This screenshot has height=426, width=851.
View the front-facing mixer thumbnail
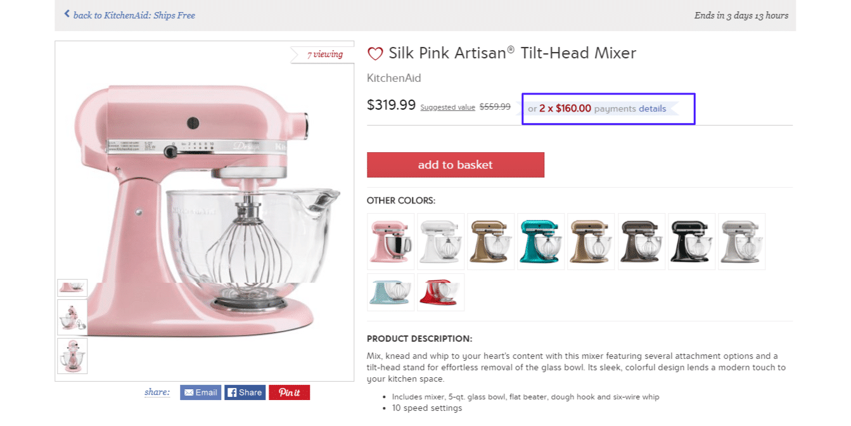point(72,356)
